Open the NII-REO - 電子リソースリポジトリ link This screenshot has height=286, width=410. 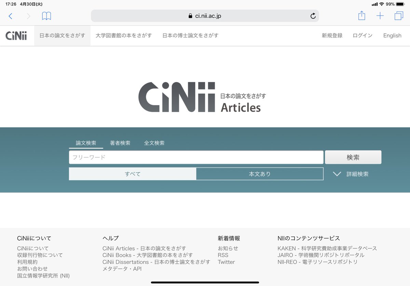[x=317, y=262]
